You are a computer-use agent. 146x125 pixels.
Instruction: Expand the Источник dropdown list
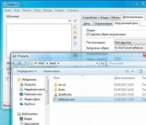[70, 21]
